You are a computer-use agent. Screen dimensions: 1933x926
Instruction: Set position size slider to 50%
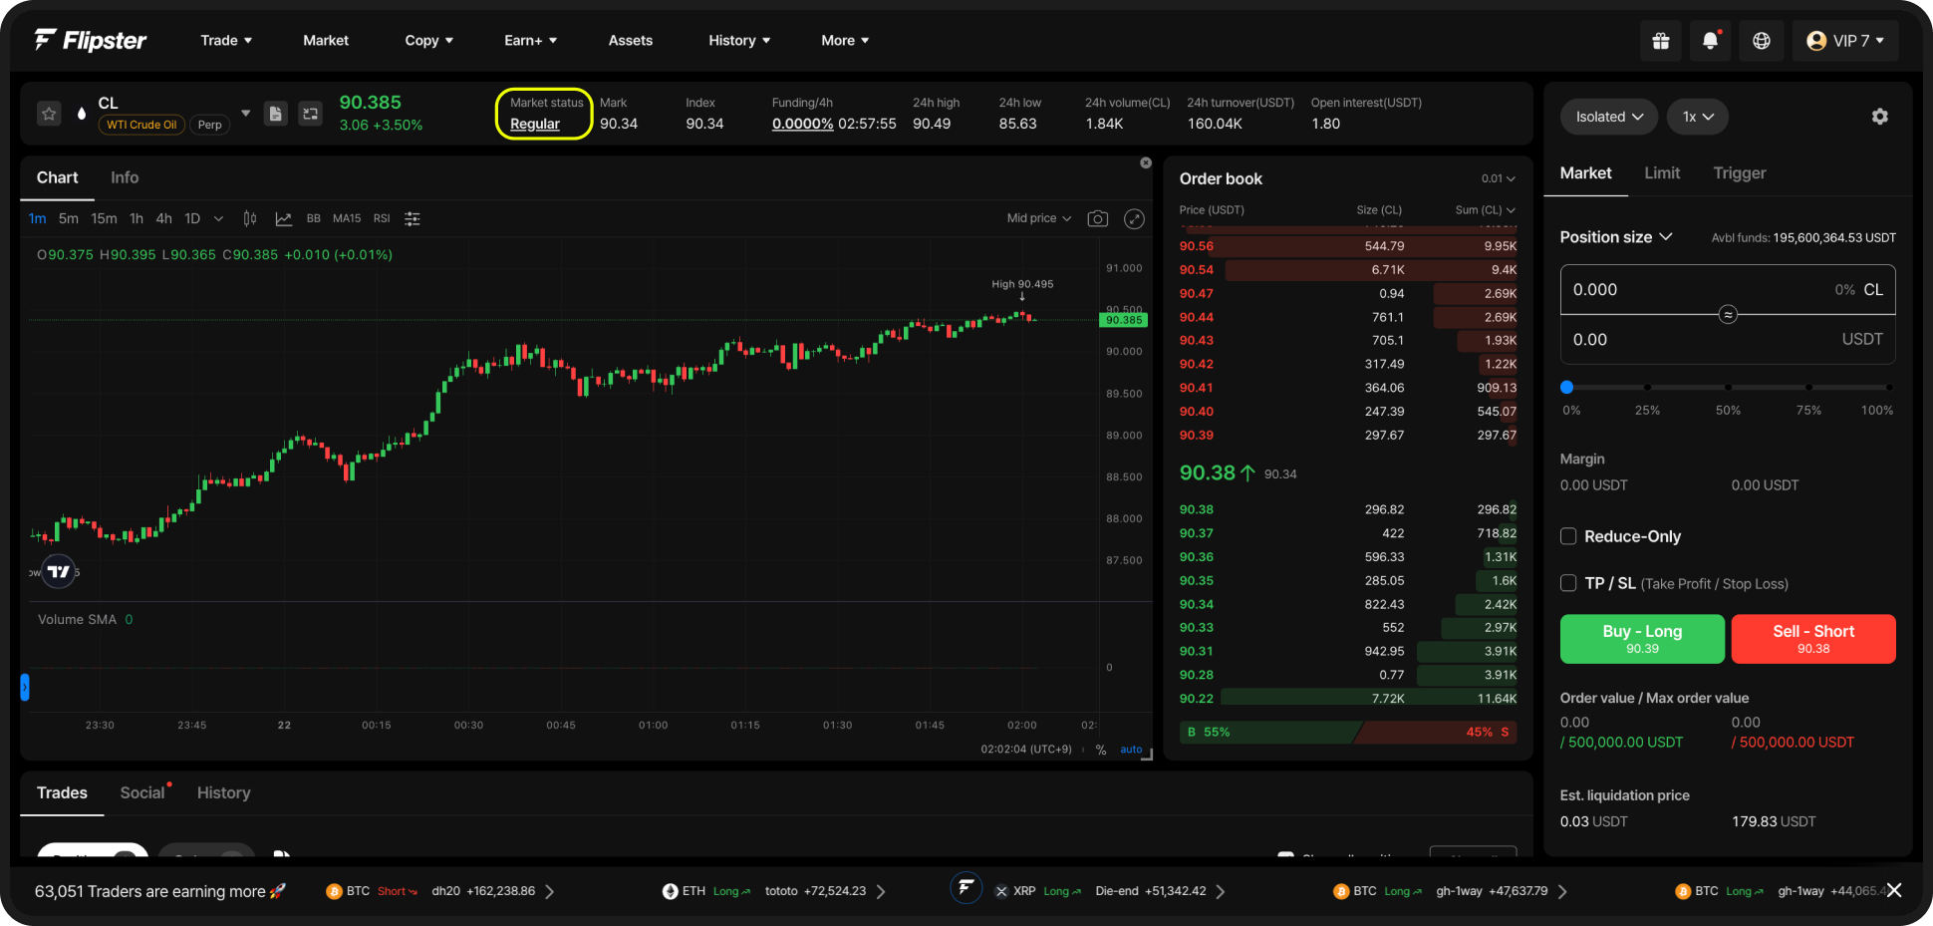point(1728,387)
